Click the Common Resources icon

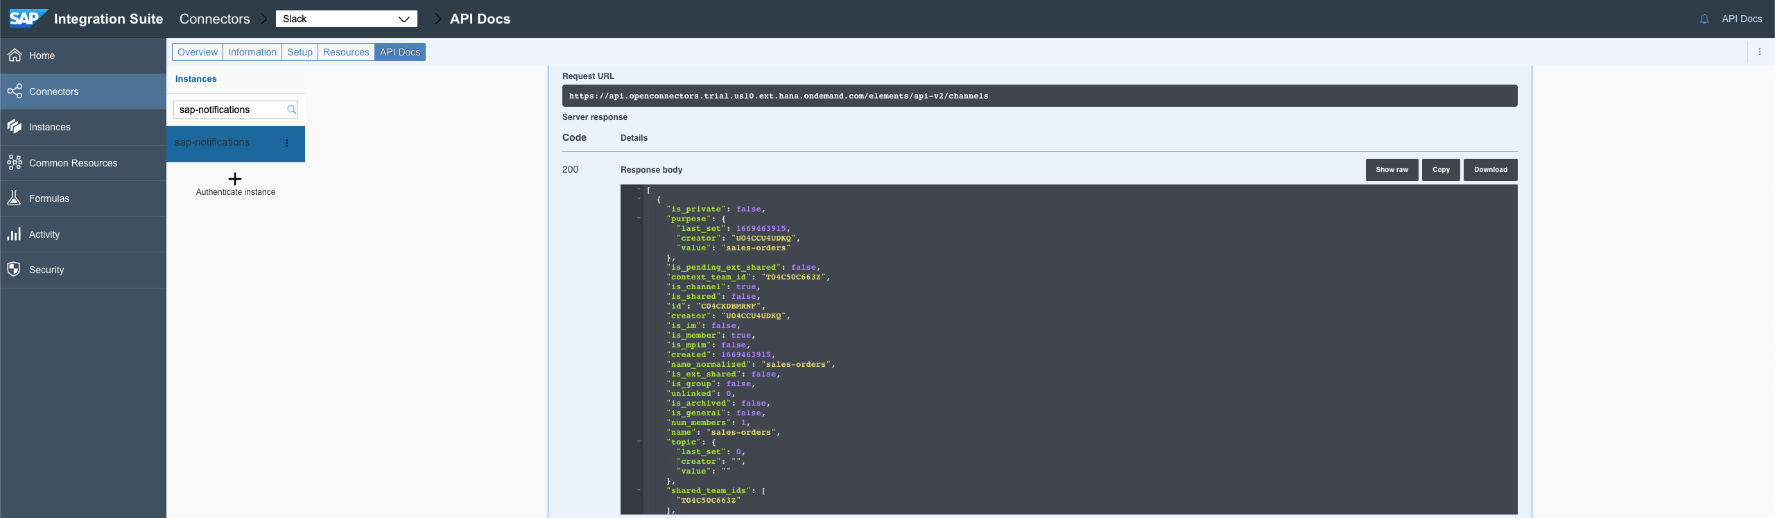(x=15, y=163)
